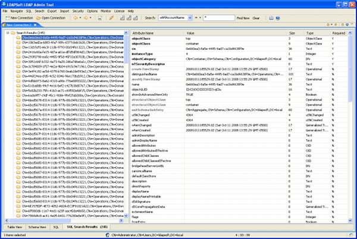Select the adminDescription attribute row
Image resolution: width=357 pixels, height=239 pixels.
coord(239,136)
